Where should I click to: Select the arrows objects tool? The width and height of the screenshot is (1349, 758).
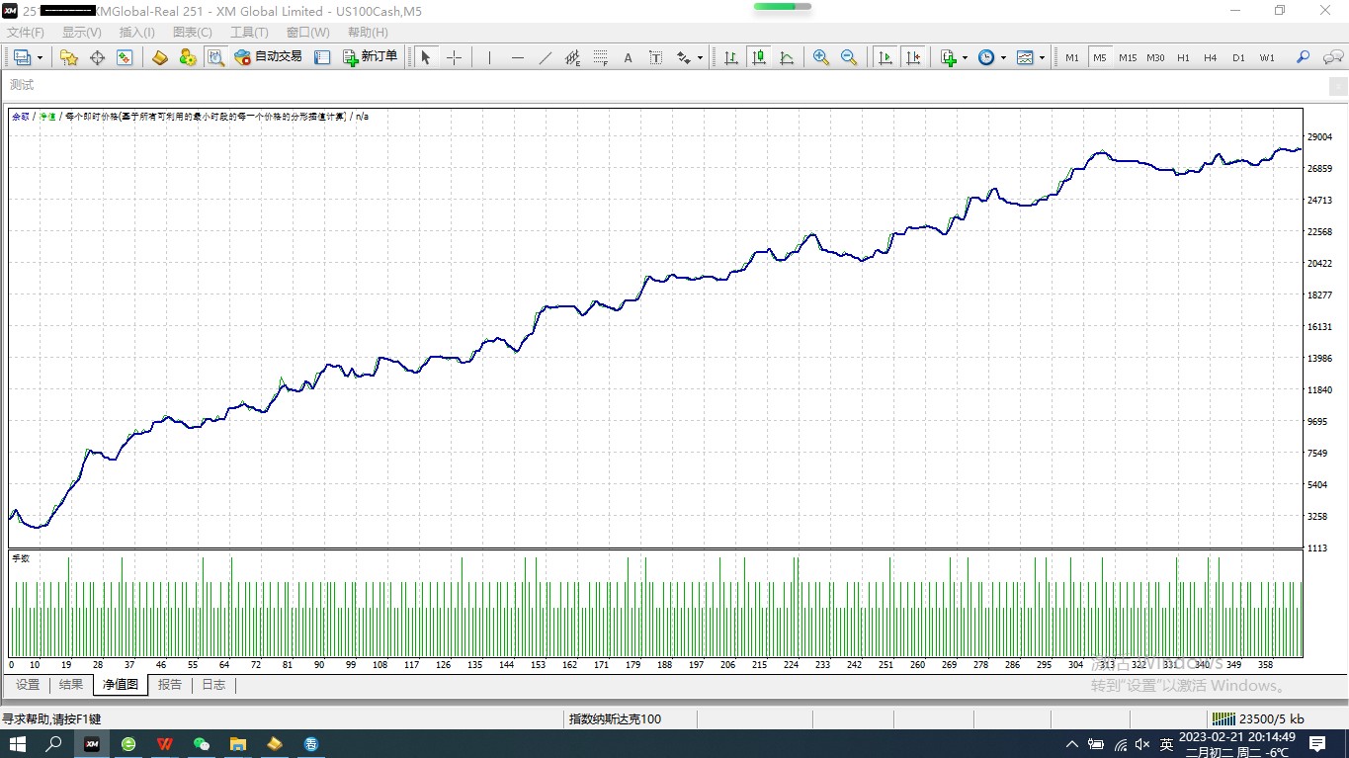pyautogui.click(x=683, y=57)
